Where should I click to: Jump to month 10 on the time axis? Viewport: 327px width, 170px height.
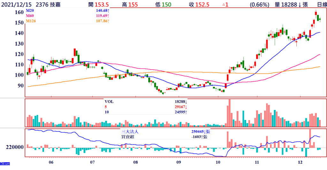pyautogui.click(x=218, y=162)
